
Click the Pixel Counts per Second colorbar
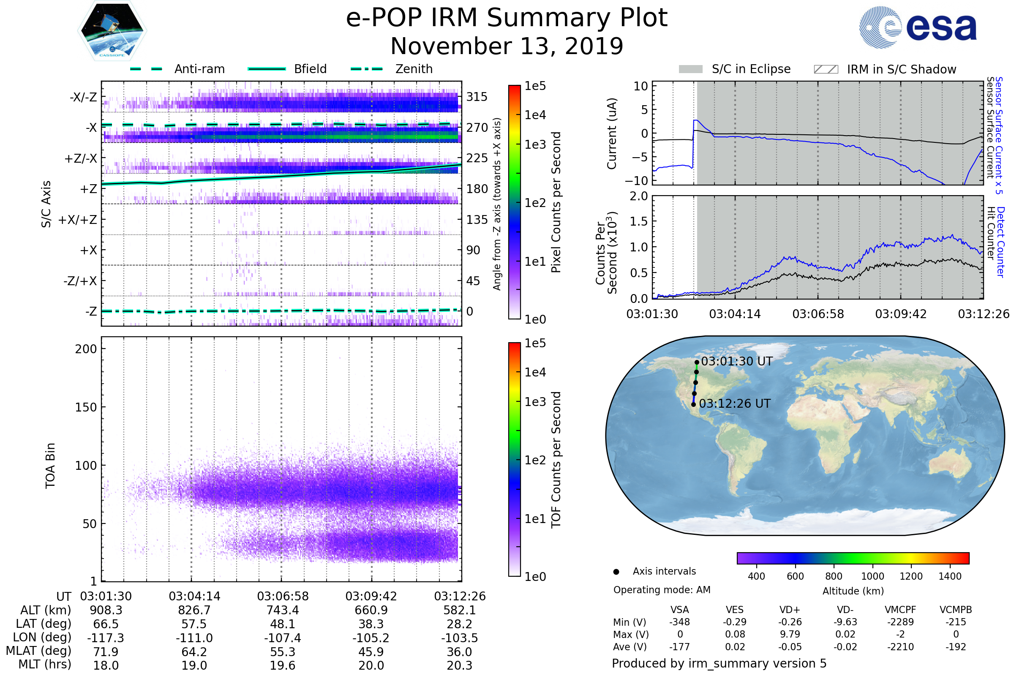point(514,202)
